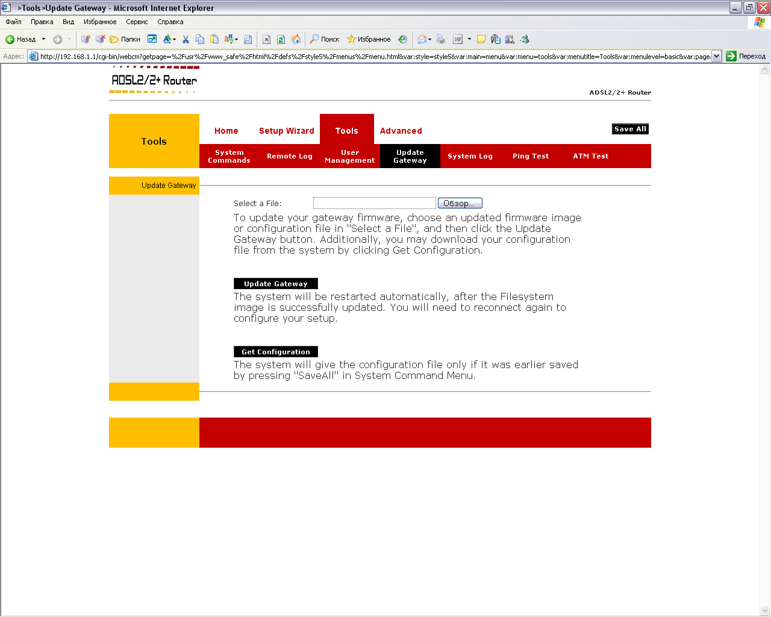Click the research magnifier document icon
Image resolution: width=771 pixels, height=617 pixels.
click(510, 39)
